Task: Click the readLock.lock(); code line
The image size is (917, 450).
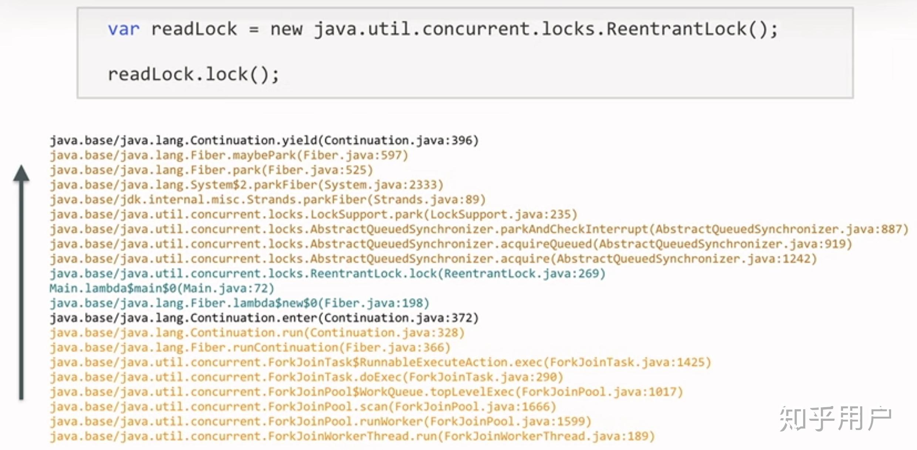Action: coord(193,74)
